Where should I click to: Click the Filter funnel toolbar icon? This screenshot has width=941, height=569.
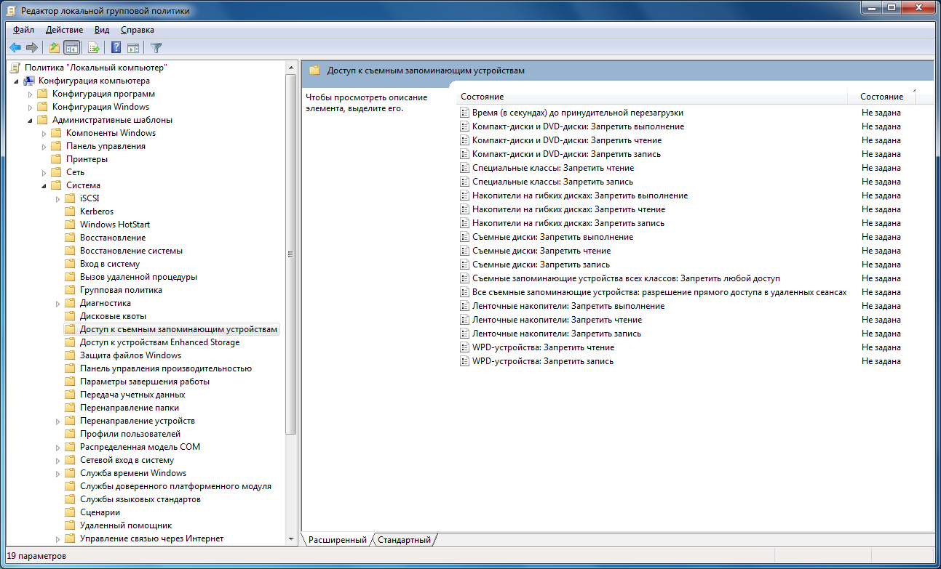[156, 48]
